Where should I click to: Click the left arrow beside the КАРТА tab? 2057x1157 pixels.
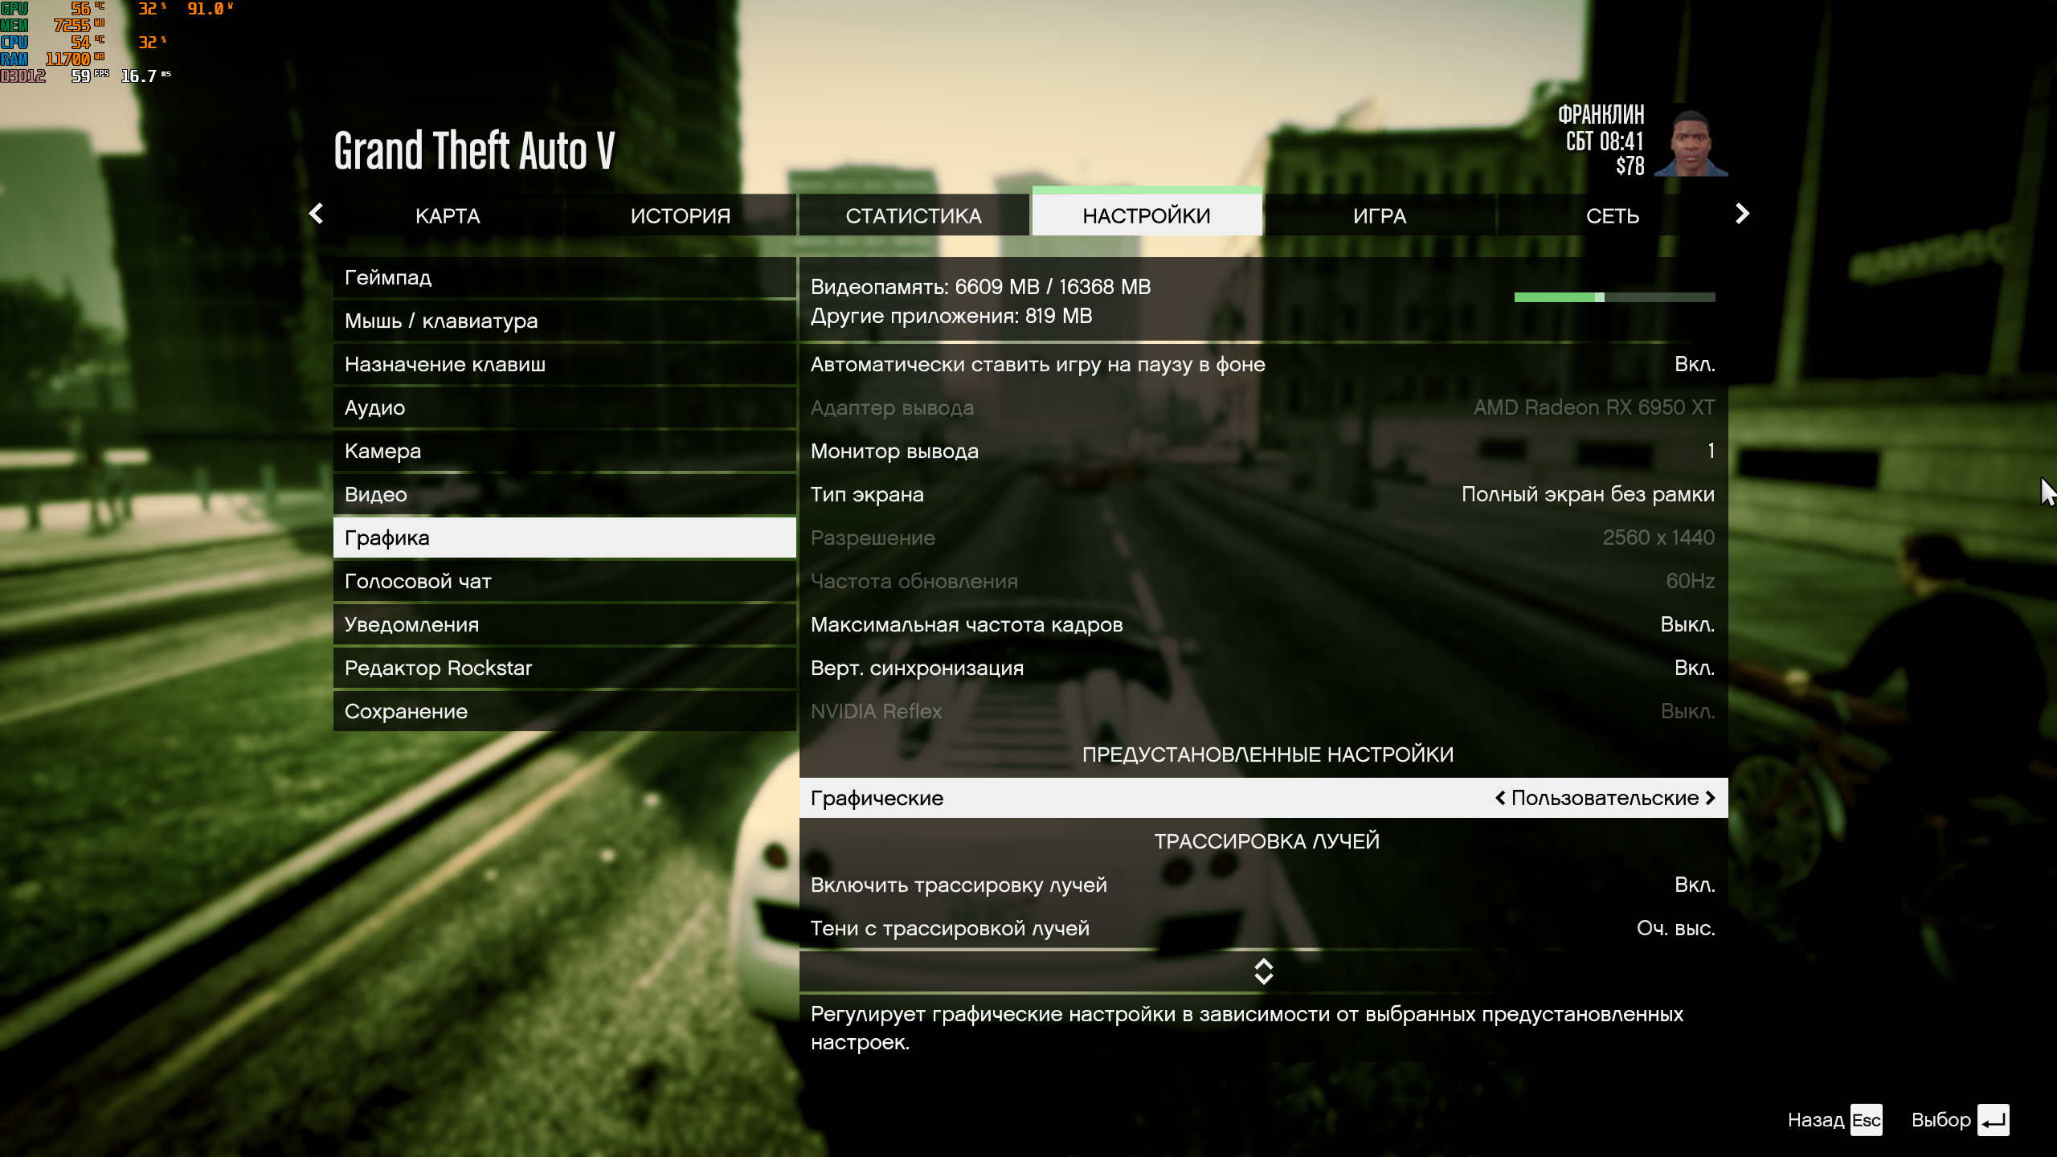(x=317, y=214)
